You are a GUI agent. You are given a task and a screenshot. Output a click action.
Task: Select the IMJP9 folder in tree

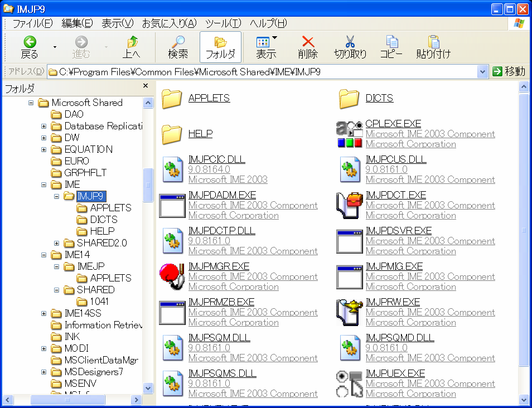pyautogui.click(x=91, y=196)
